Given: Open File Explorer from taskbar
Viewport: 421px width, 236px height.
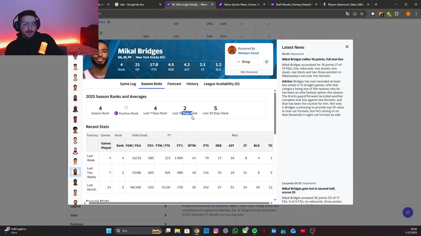Looking at the screenshot, I should tap(177, 231).
